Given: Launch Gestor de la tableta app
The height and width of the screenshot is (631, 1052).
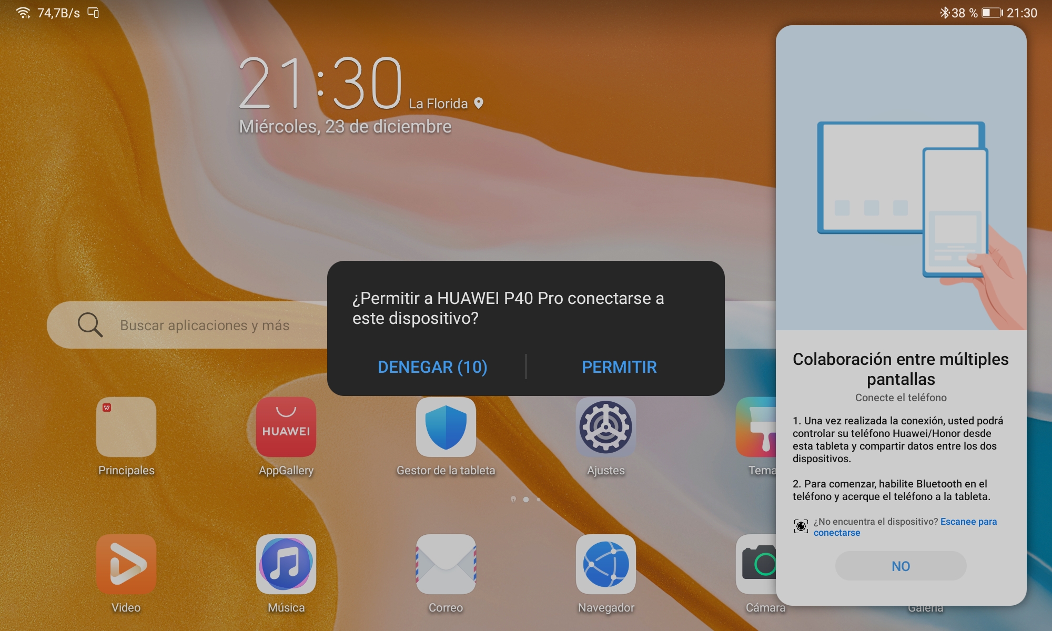Looking at the screenshot, I should [446, 427].
